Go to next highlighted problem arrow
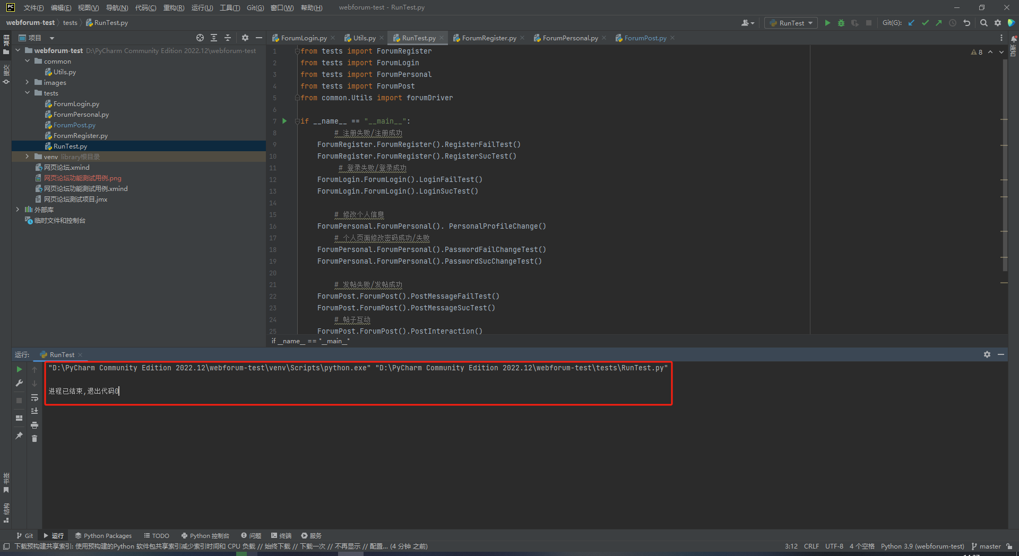The image size is (1019, 556). tap(1001, 52)
